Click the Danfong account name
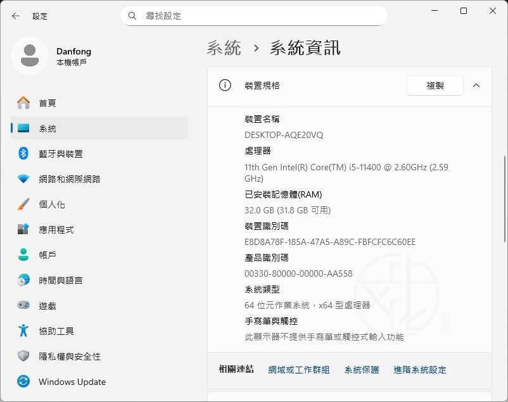The width and height of the screenshot is (508, 402). pos(73,51)
